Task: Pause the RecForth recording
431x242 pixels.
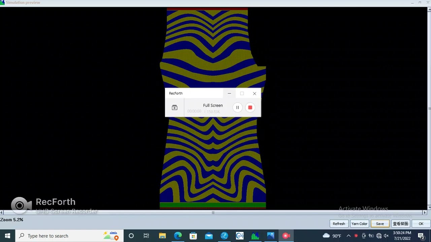Action: [237, 108]
